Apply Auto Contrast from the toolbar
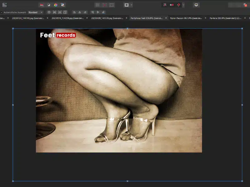Screen dimensions: 250x187 (x=48, y=5)
